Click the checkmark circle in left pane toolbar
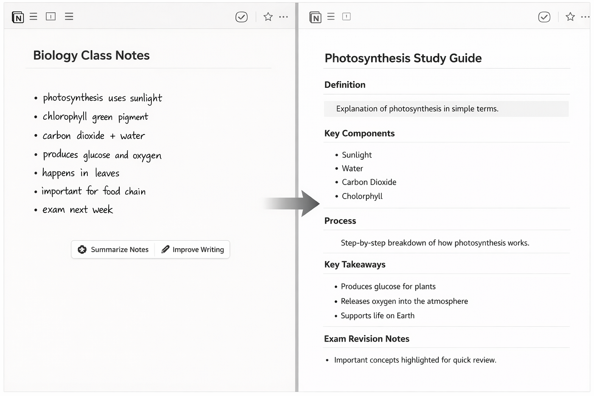This screenshot has height=396, width=594. [241, 17]
